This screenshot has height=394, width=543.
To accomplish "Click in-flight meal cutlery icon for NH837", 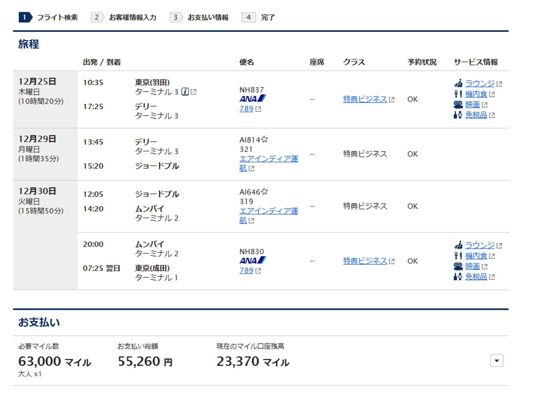I will coord(458,94).
